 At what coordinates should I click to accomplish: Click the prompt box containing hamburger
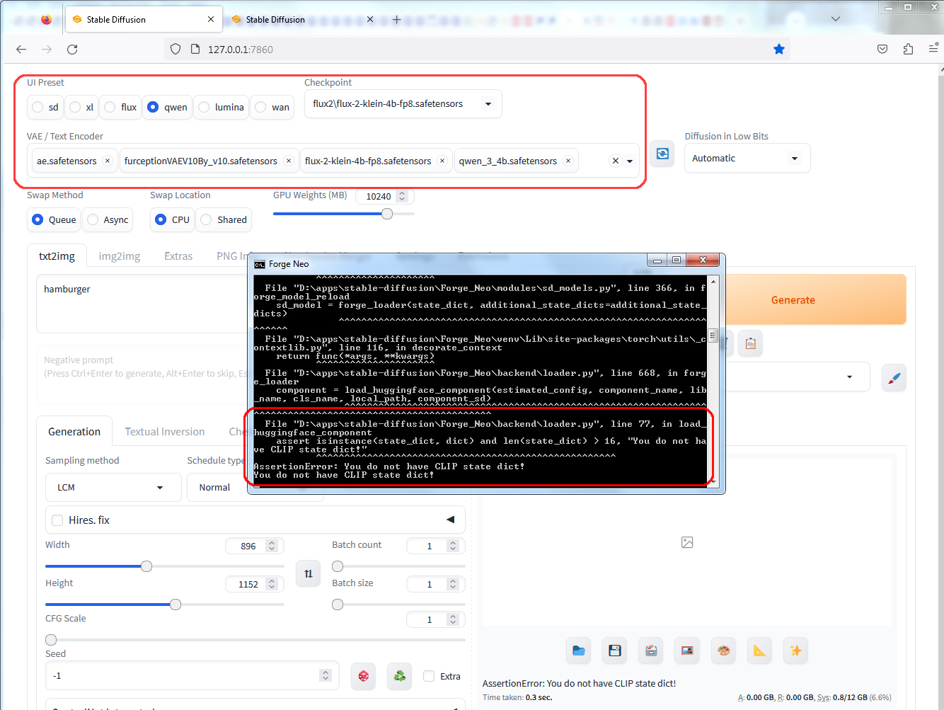click(142, 304)
